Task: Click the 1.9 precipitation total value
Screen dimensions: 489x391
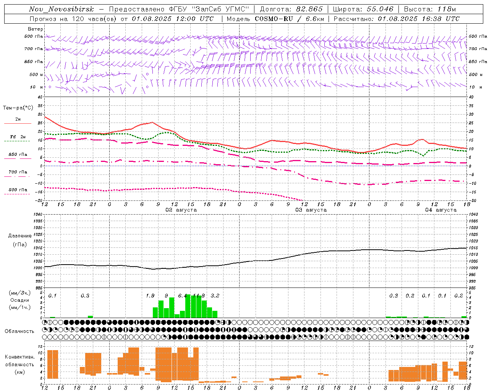Action: [150, 296]
